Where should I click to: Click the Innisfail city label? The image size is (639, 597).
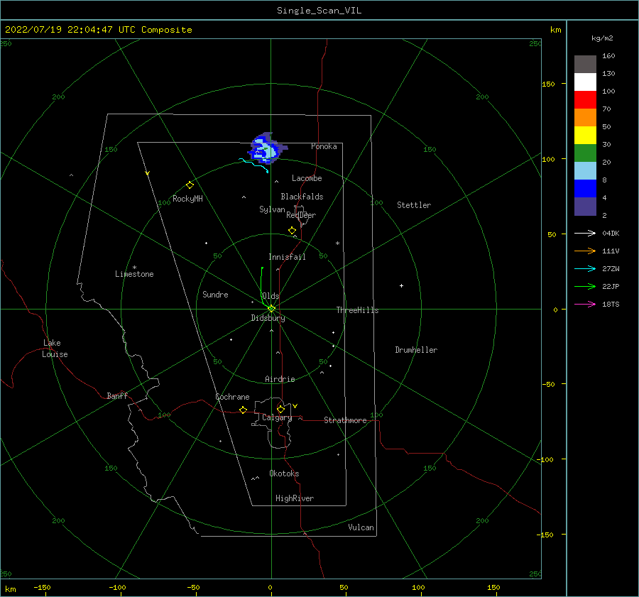click(287, 257)
